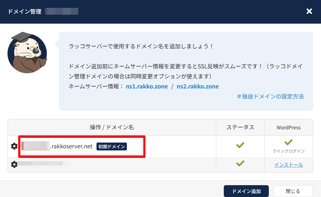The height and width of the screenshot is (197, 321).
Task: Click the status checkmark in the second row
Action: click(x=240, y=163)
